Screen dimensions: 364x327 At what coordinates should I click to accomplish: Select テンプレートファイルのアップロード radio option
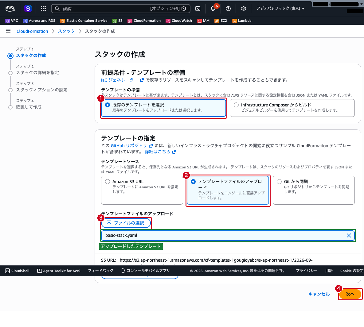(x=228, y=190)
